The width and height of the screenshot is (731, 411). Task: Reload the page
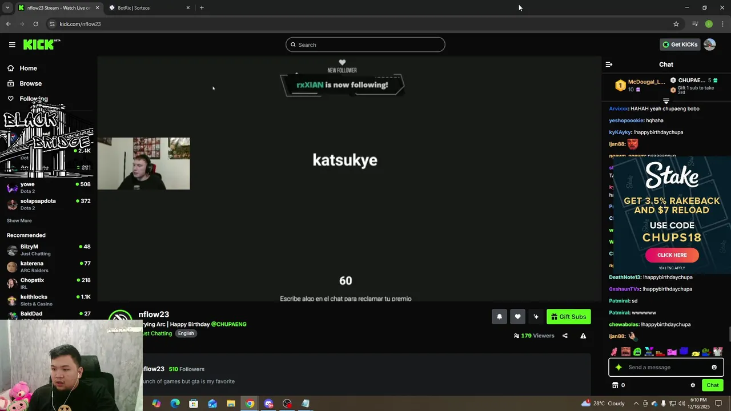point(35,24)
